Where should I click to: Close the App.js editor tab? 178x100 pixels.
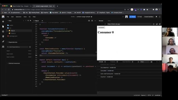coord(42,21)
